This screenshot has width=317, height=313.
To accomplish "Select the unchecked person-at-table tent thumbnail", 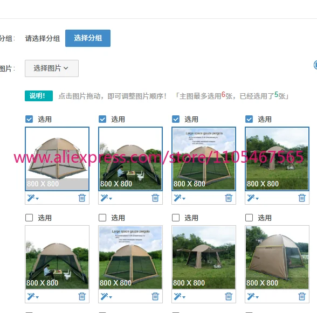I will click(x=57, y=258).
